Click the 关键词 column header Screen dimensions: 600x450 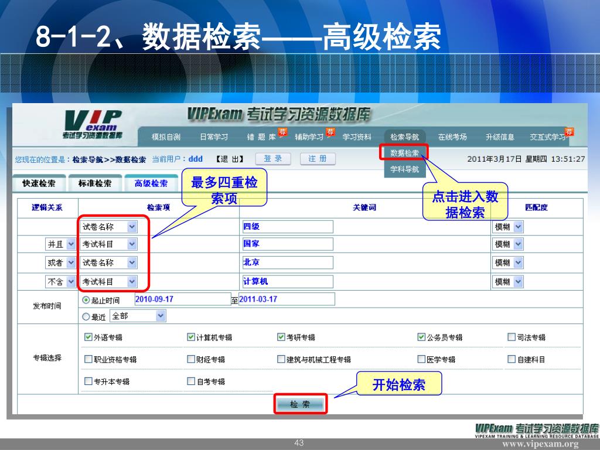(364, 207)
